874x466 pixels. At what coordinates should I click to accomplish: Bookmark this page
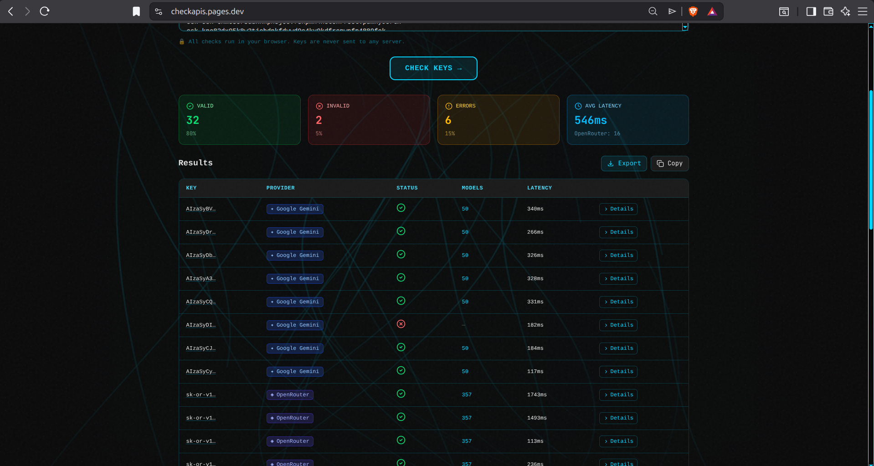[x=136, y=11]
